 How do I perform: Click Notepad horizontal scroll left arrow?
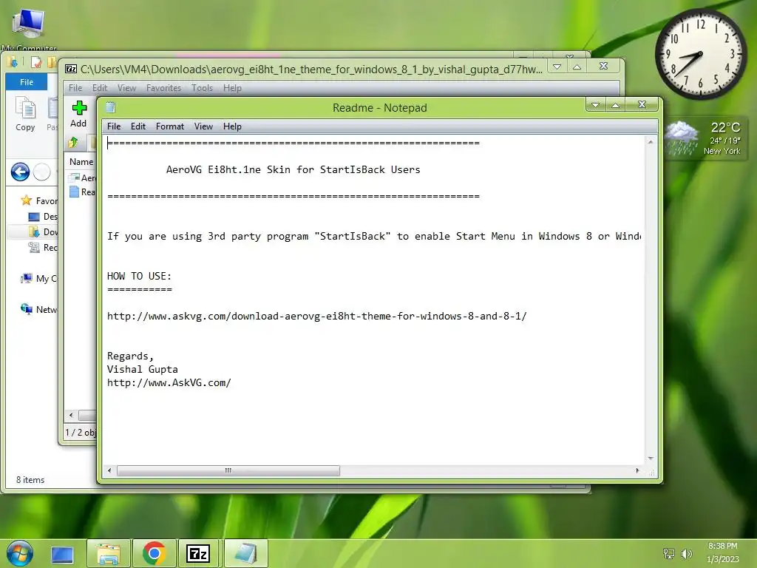(109, 470)
